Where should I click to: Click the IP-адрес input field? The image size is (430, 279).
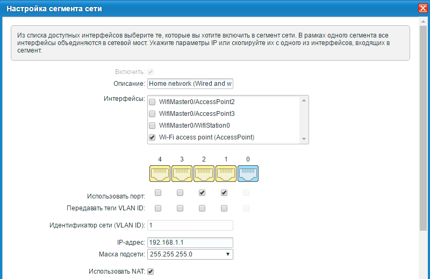pyautogui.click(x=190, y=243)
